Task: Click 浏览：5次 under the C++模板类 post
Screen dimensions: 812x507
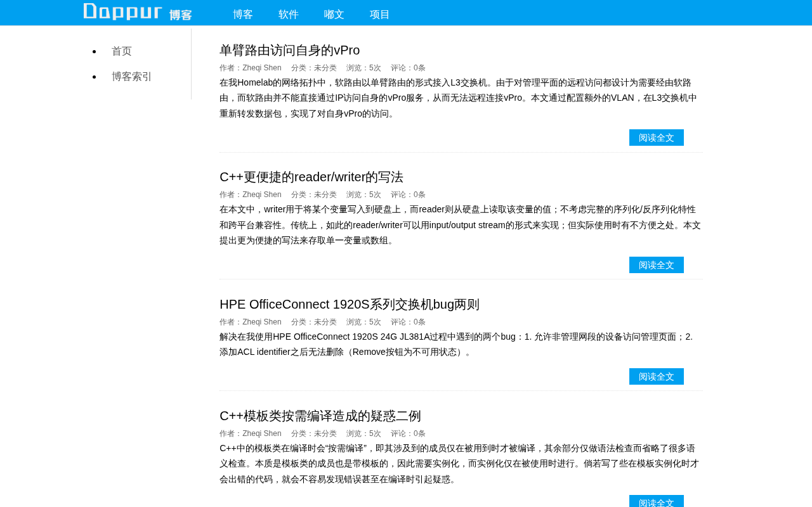Action: pos(363,433)
